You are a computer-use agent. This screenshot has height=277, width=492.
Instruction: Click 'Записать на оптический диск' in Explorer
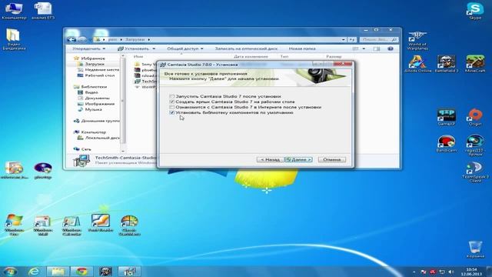[x=246, y=48]
